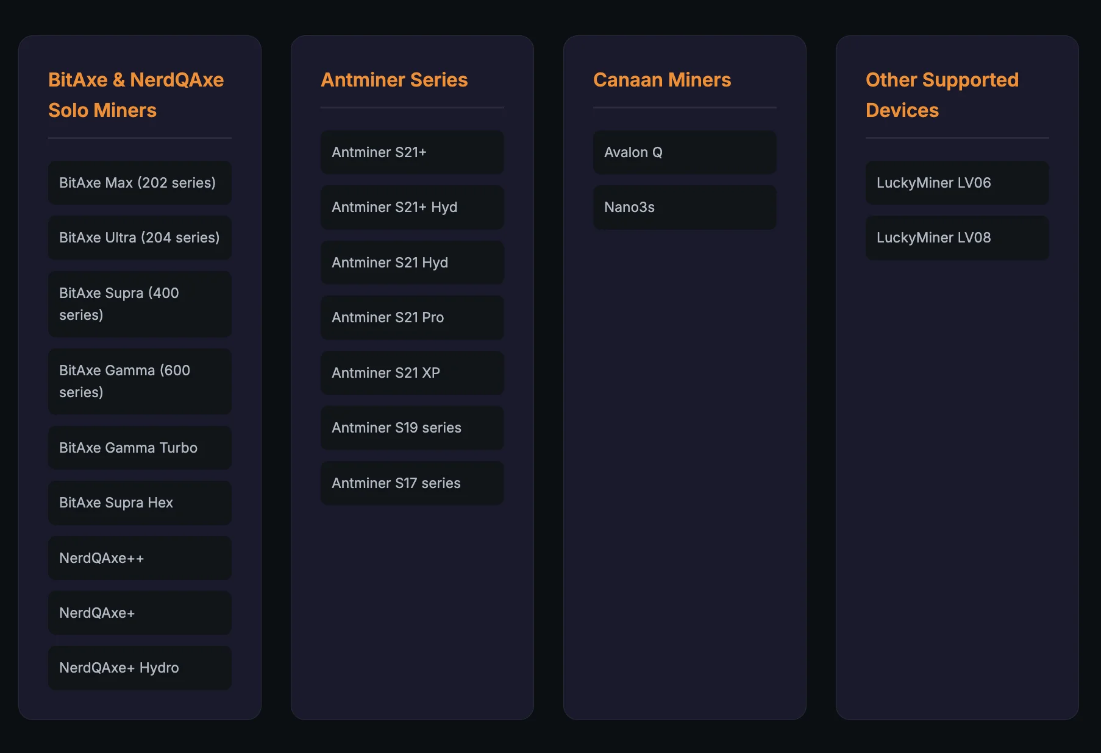Viewport: 1101px width, 753px height.
Task: Click the Avalon Q miner item
Action: tap(685, 152)
